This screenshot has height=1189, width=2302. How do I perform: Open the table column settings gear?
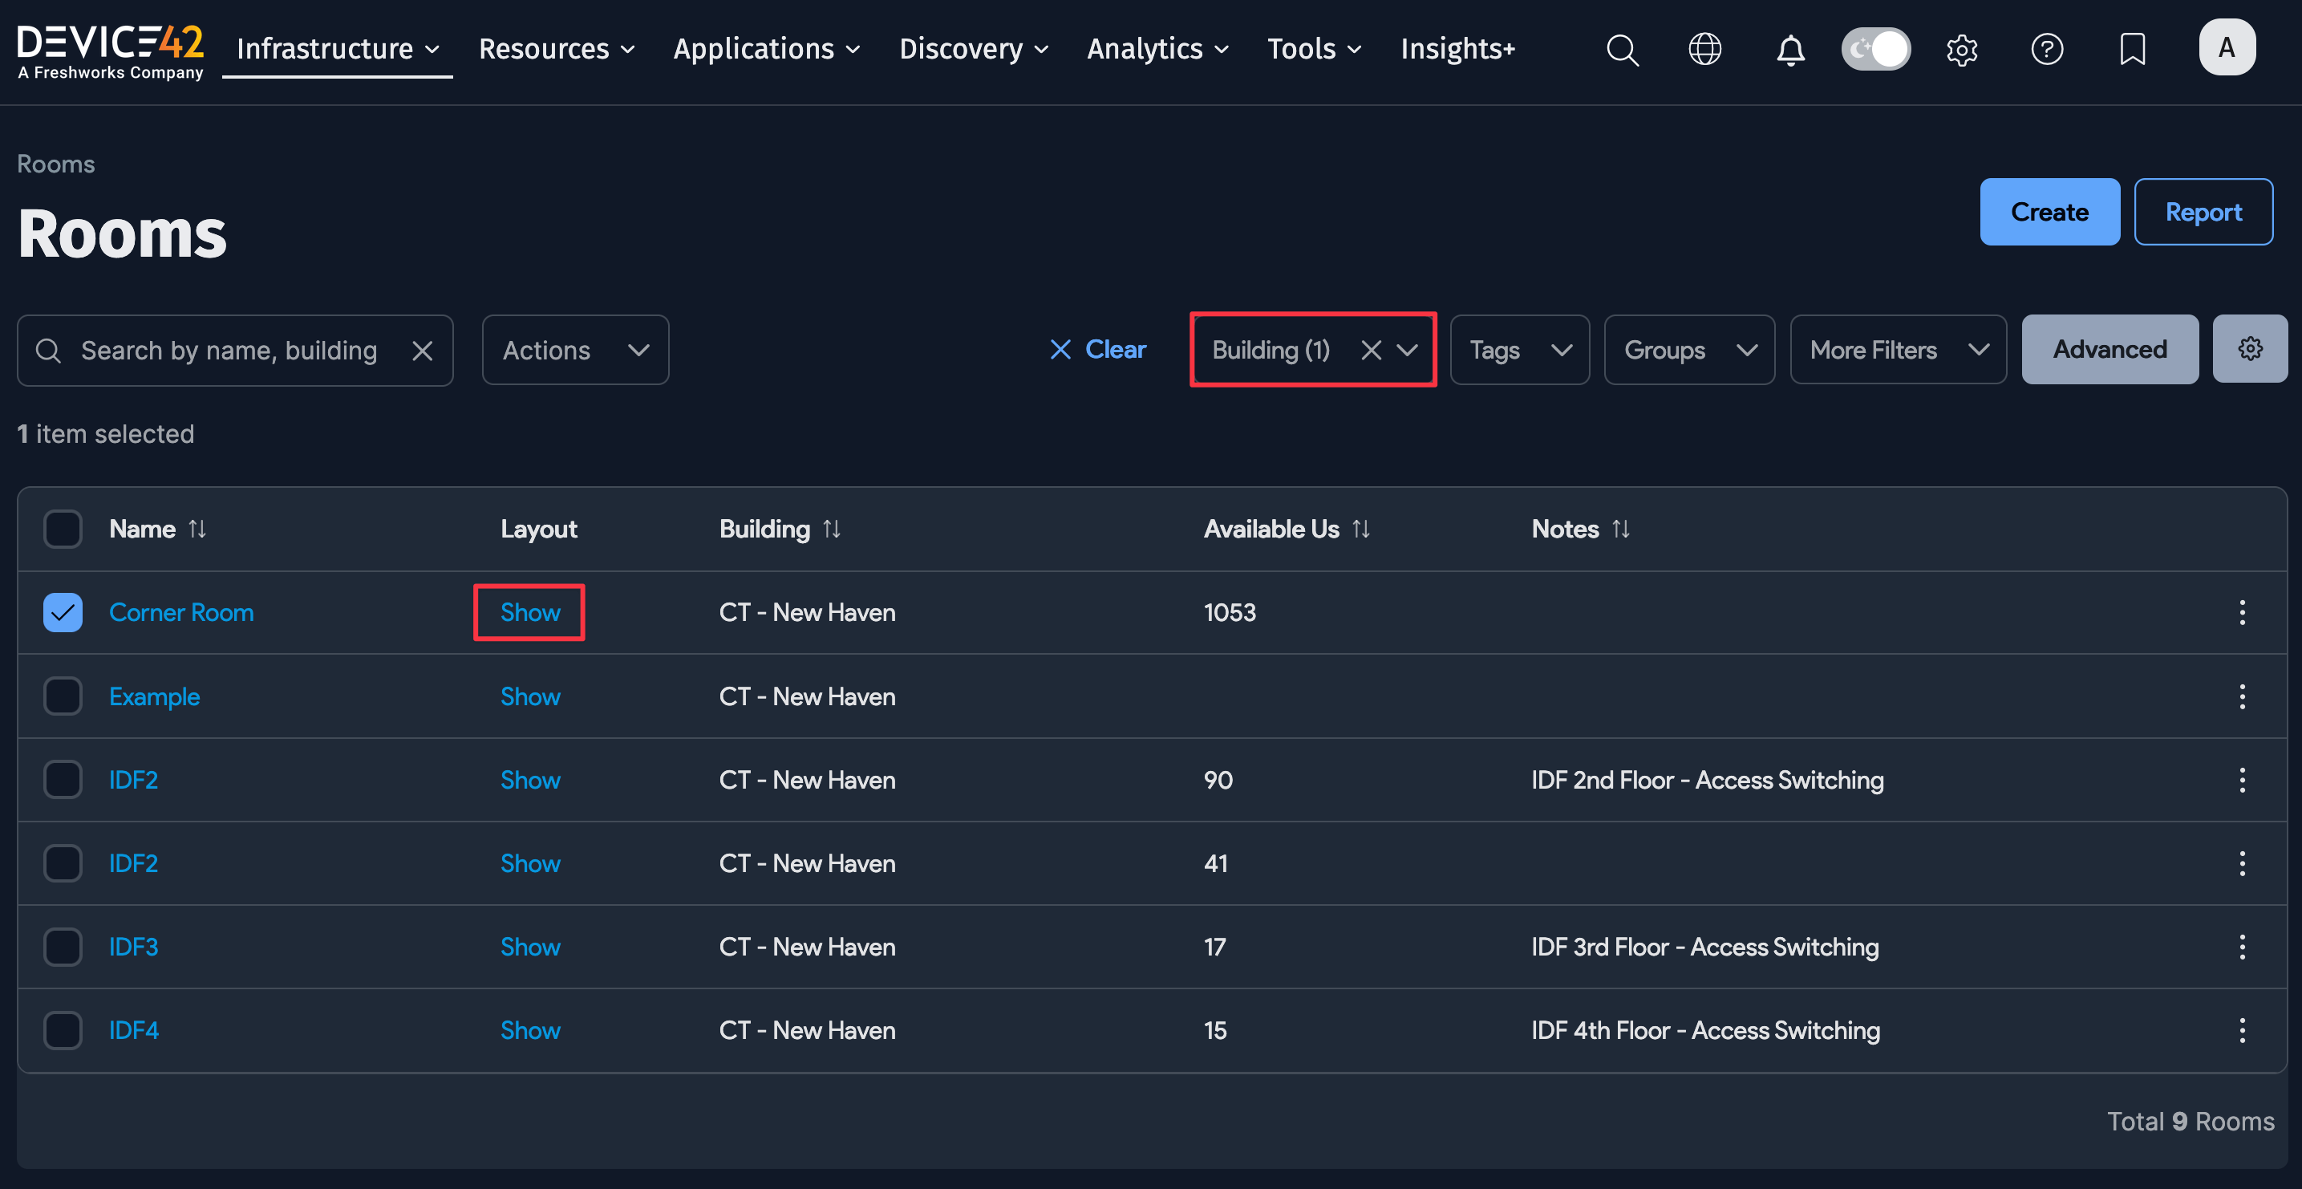tap(2249, 349)
